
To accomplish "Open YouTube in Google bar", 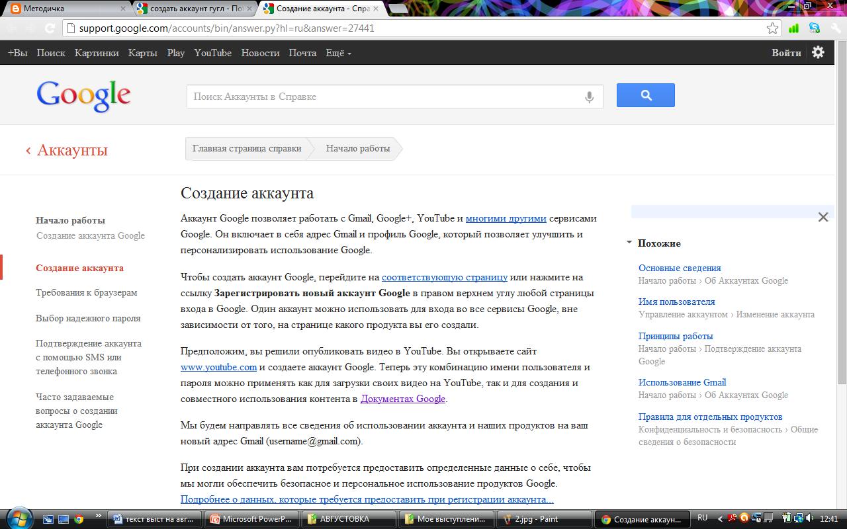I will [213, 53].
